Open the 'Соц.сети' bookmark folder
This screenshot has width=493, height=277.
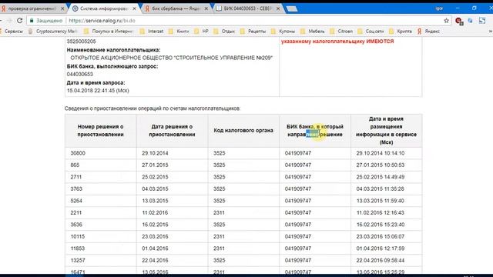(x=371, y=32)
